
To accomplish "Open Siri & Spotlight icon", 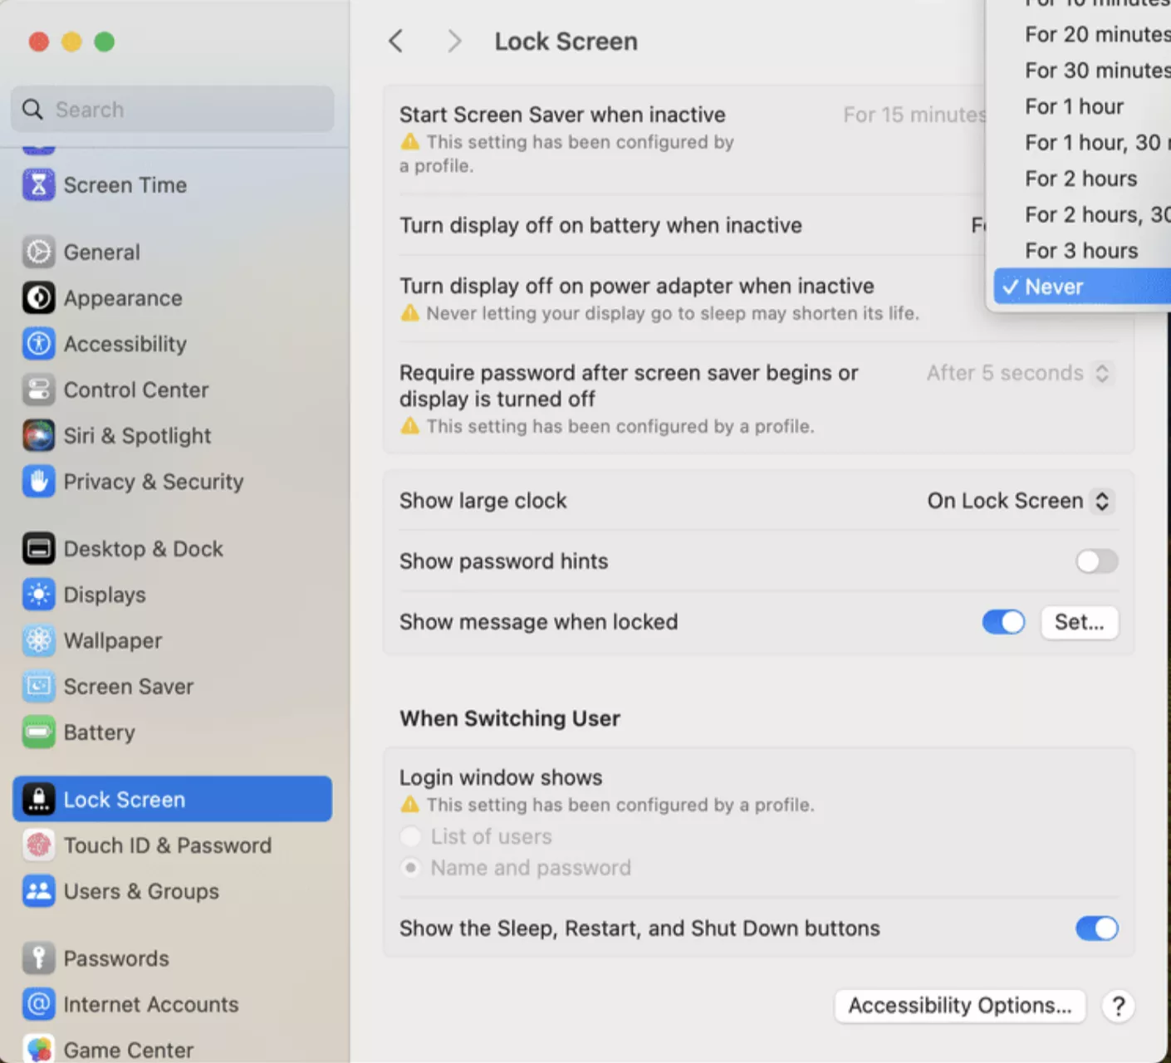I will click(38, 435).
